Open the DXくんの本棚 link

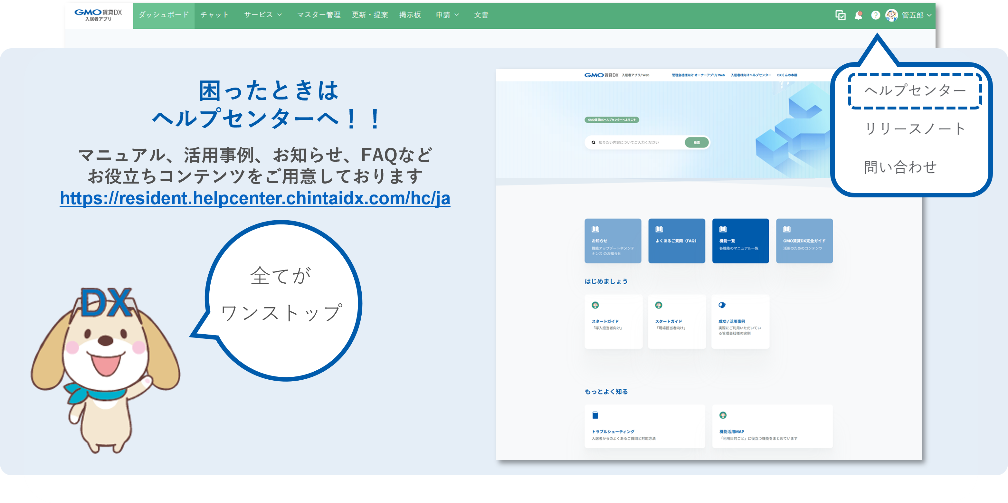coord(787,75)
